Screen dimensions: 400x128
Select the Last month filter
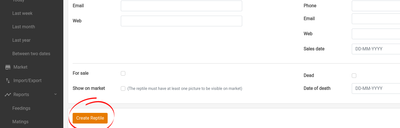click(24, 27)
